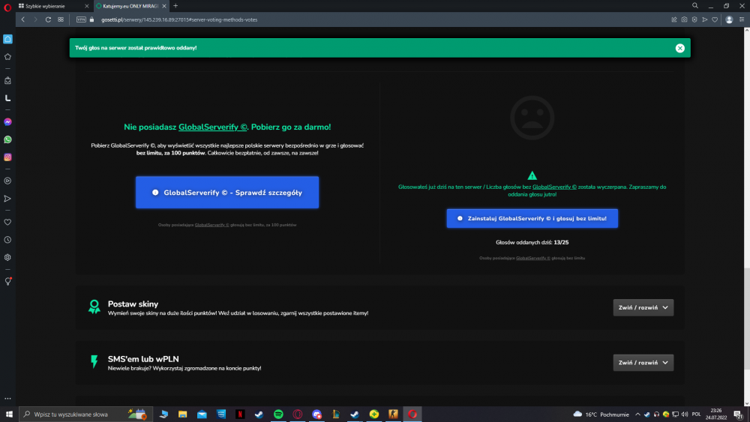The height and width of the screenshot is (422, 750).
Task: Open the CS:GO icon on taskbar
Action: pyautogui.click(x=393, y=415)
